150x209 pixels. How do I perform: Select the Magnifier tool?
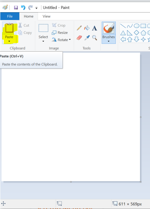coord(94,38)
